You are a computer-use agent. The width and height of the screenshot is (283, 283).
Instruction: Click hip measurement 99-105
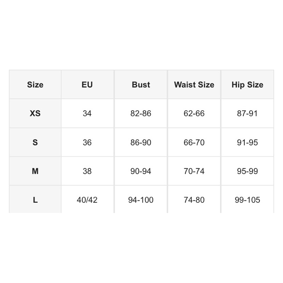click(x=247, y=200)
